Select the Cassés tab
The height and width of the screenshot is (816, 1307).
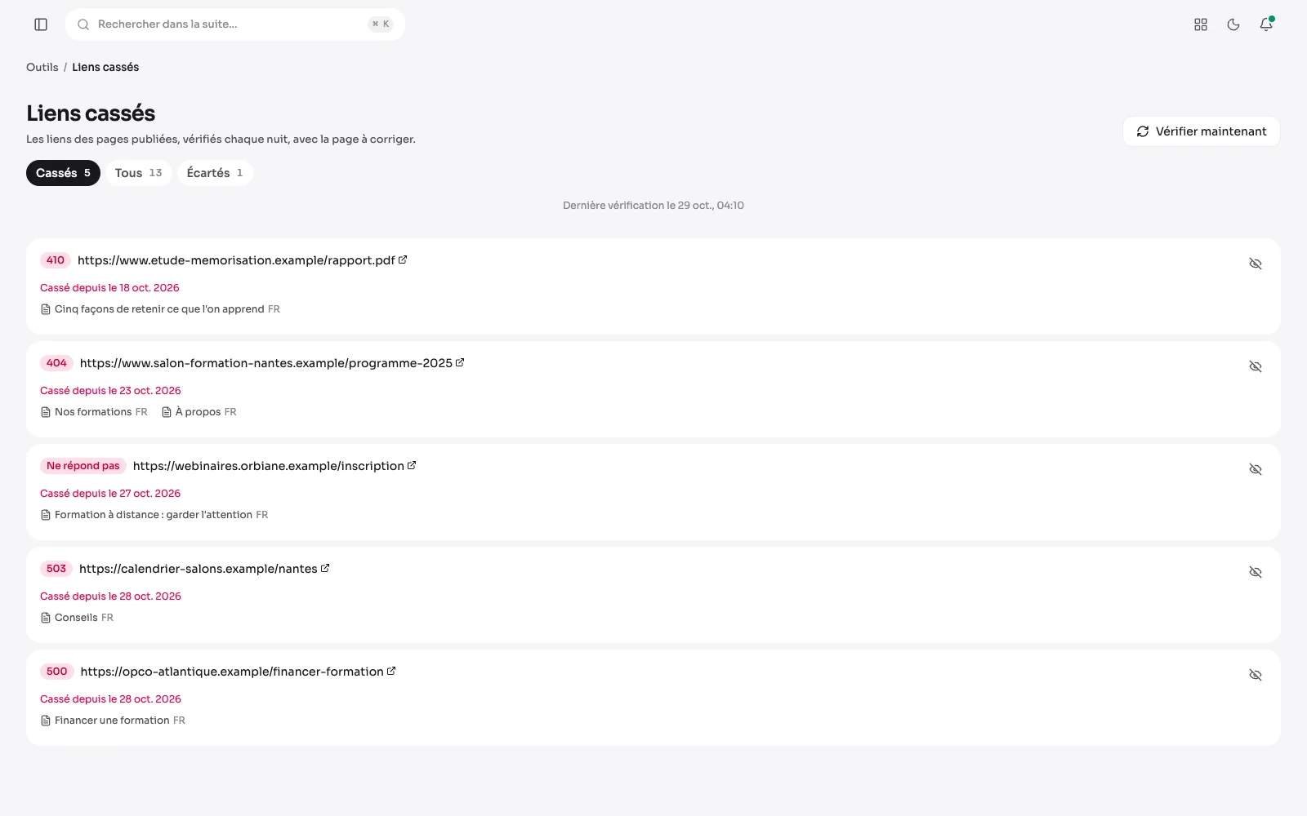click(63, 173)
